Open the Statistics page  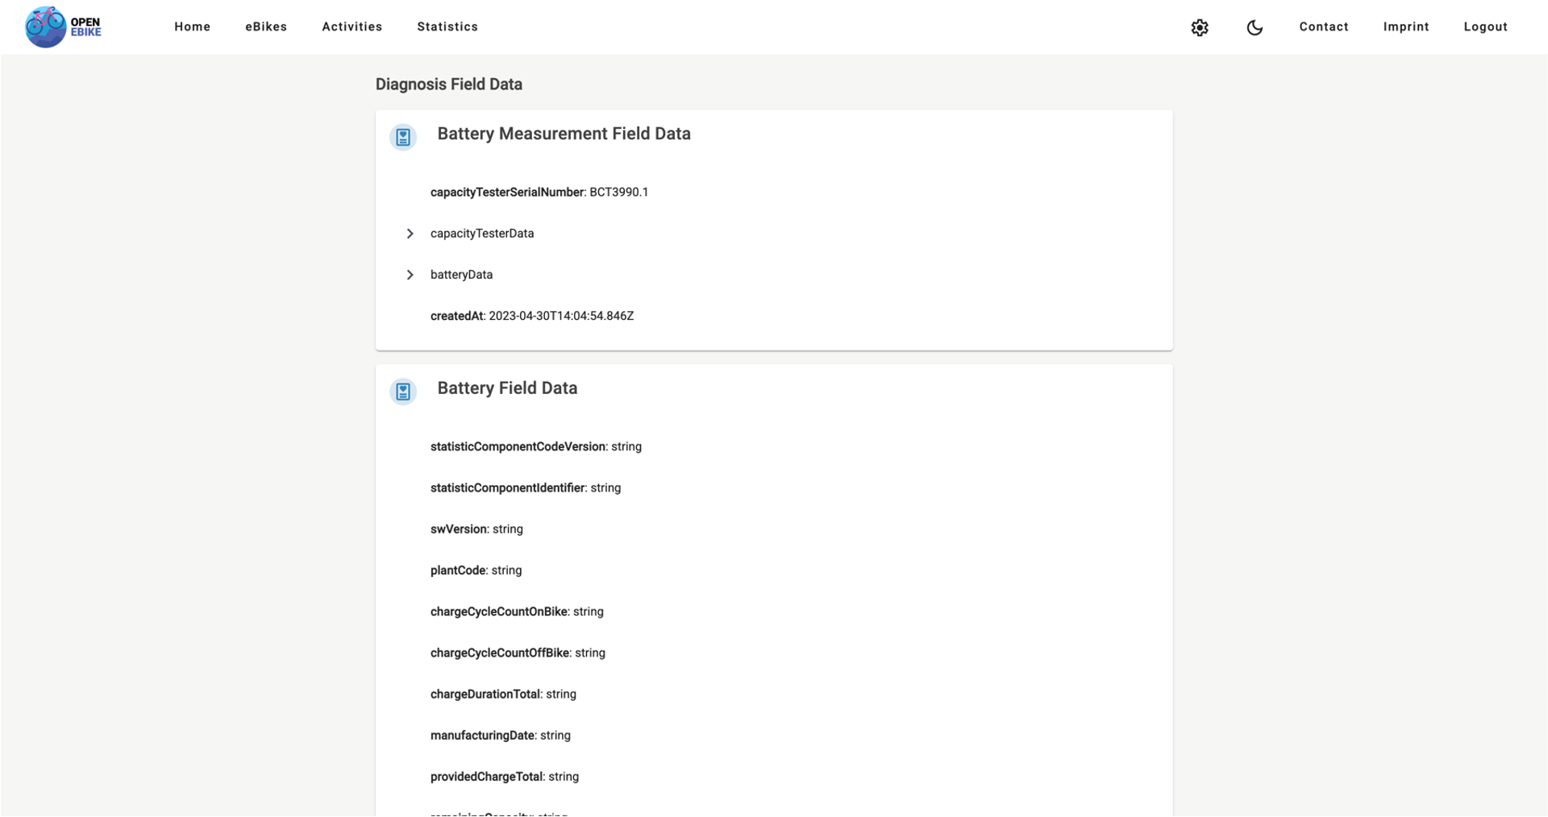[x=447, y=27]
